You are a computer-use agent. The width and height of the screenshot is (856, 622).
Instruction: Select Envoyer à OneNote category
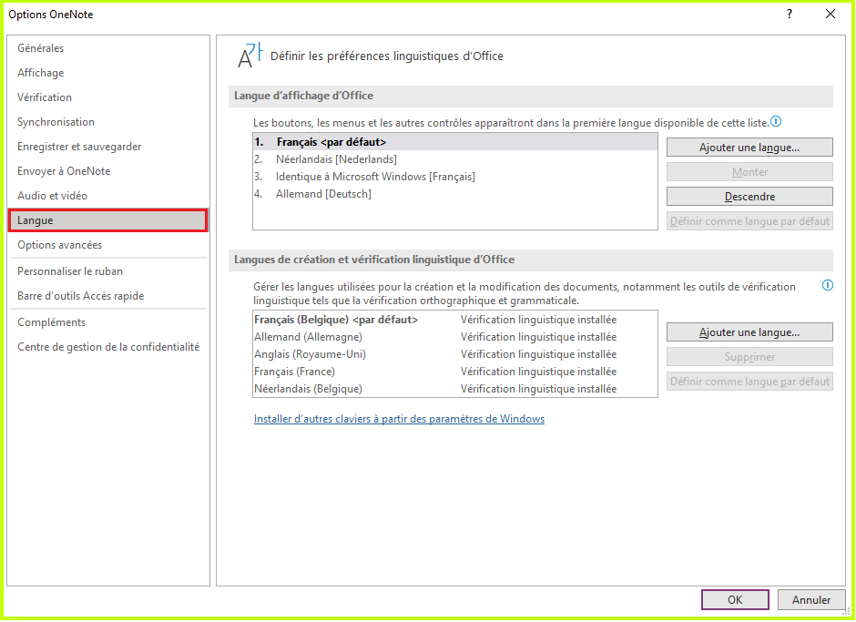pyautogui.click(x=107, y=171)
